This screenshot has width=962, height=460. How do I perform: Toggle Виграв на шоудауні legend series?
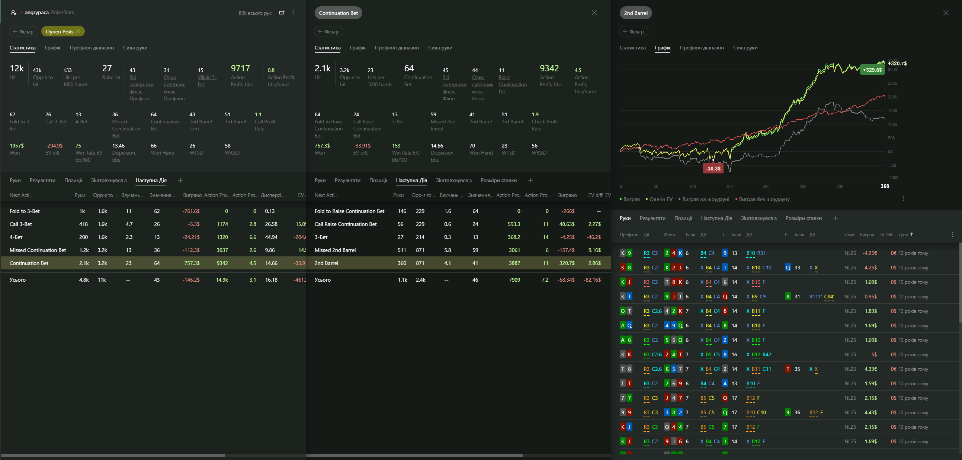703,199
